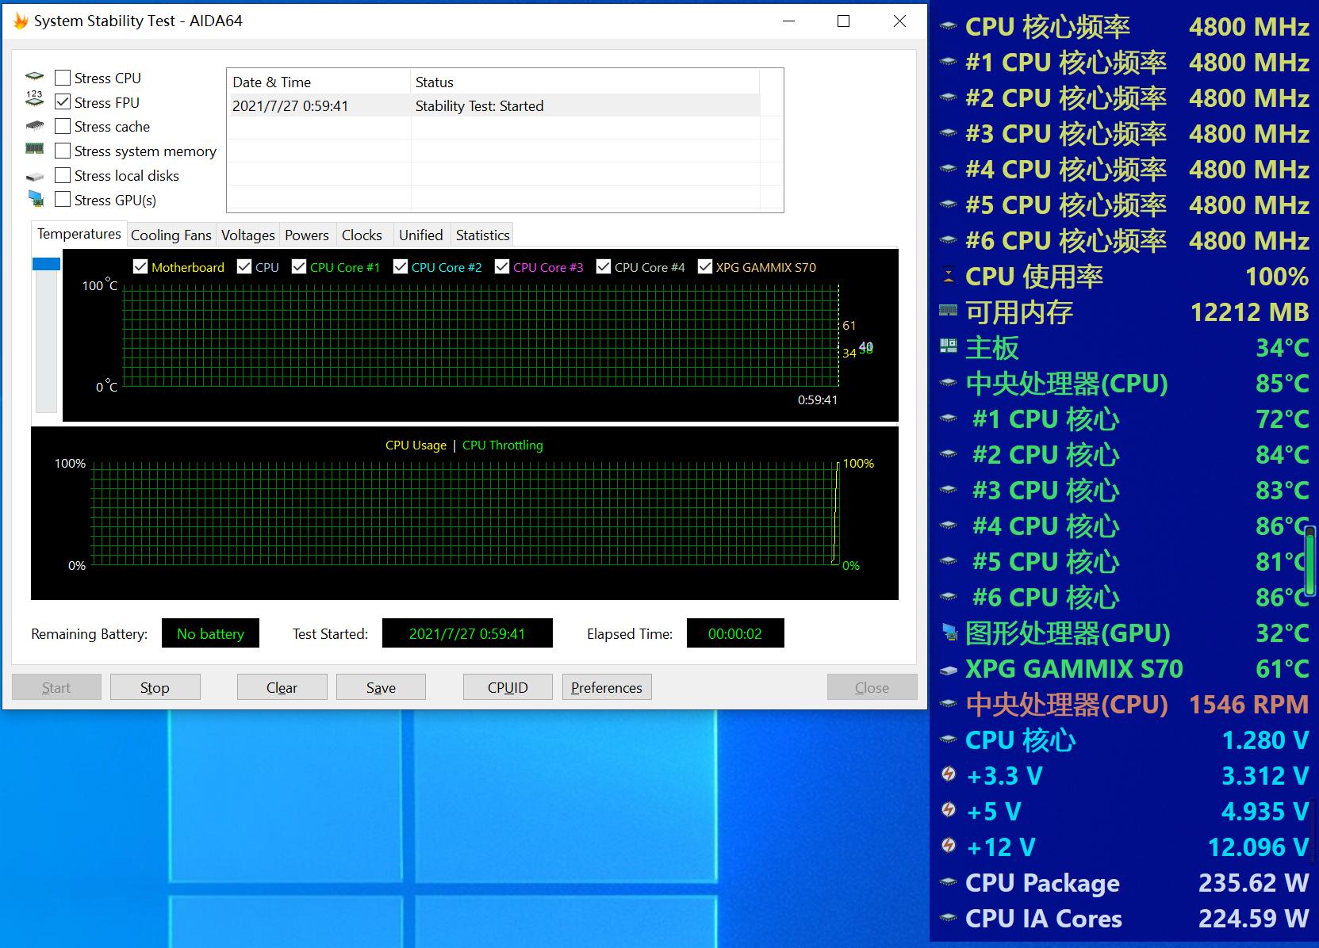Viewport: 1319px width, 948px height.
Task: Click the blue graph scale slider
Action: [x=46, y=264]
